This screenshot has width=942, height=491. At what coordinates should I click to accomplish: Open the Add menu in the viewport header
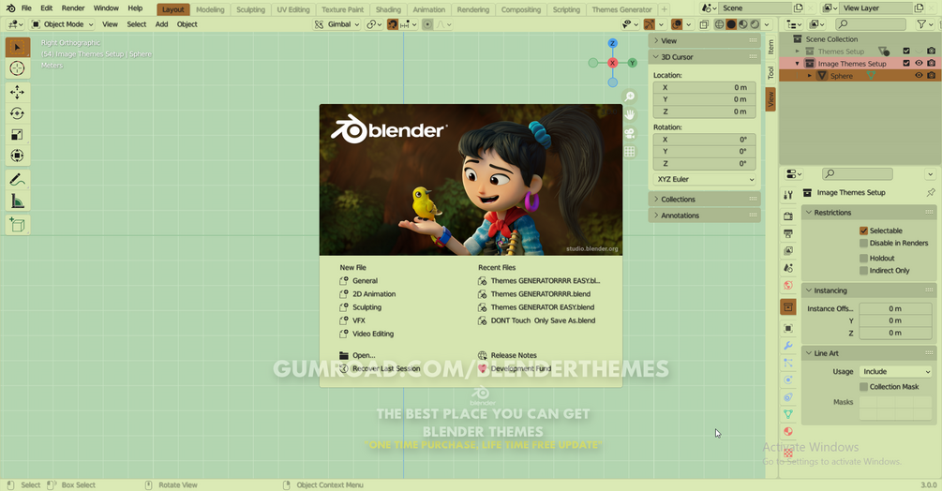pyautogui.click(x=161, y=24)
